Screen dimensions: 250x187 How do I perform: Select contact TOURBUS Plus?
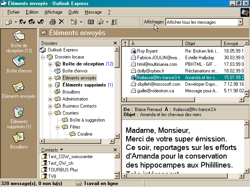coord(63,170)
